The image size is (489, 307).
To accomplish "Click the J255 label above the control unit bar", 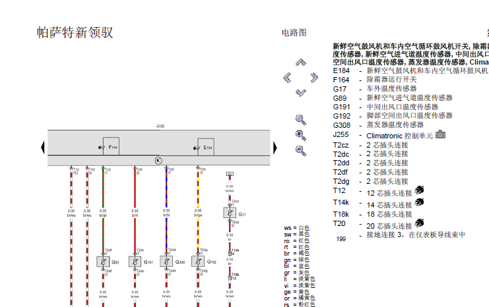I will (x=160, y=126).
